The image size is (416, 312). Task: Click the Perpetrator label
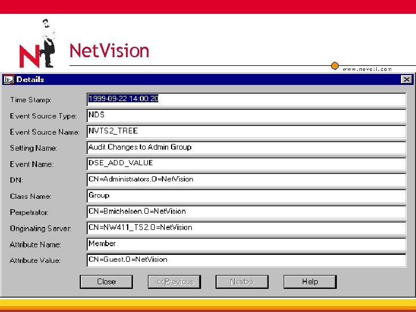29,213
